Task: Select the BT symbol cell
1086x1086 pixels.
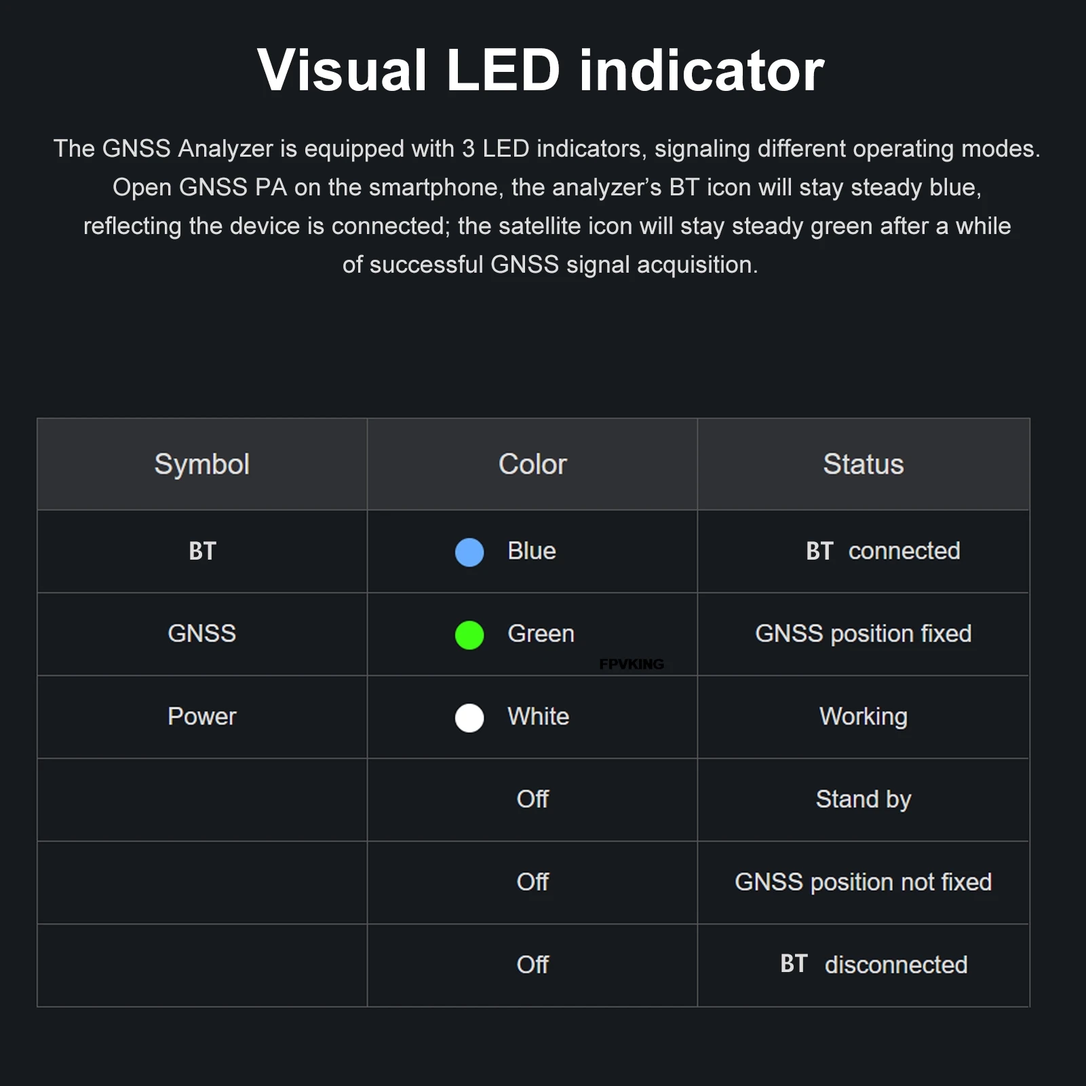Action: pyautogui.click(x=202, y=551)
